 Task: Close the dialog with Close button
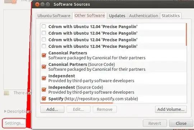pyautogui.click(x=181, y=123)
